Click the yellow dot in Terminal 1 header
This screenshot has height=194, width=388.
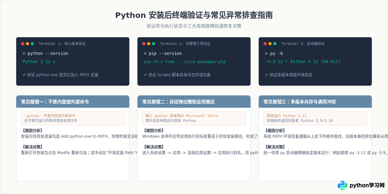28,44
